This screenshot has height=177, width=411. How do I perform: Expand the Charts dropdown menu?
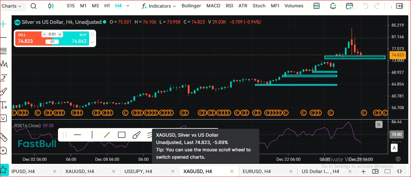pyautogui.click(x=12, y=6)
